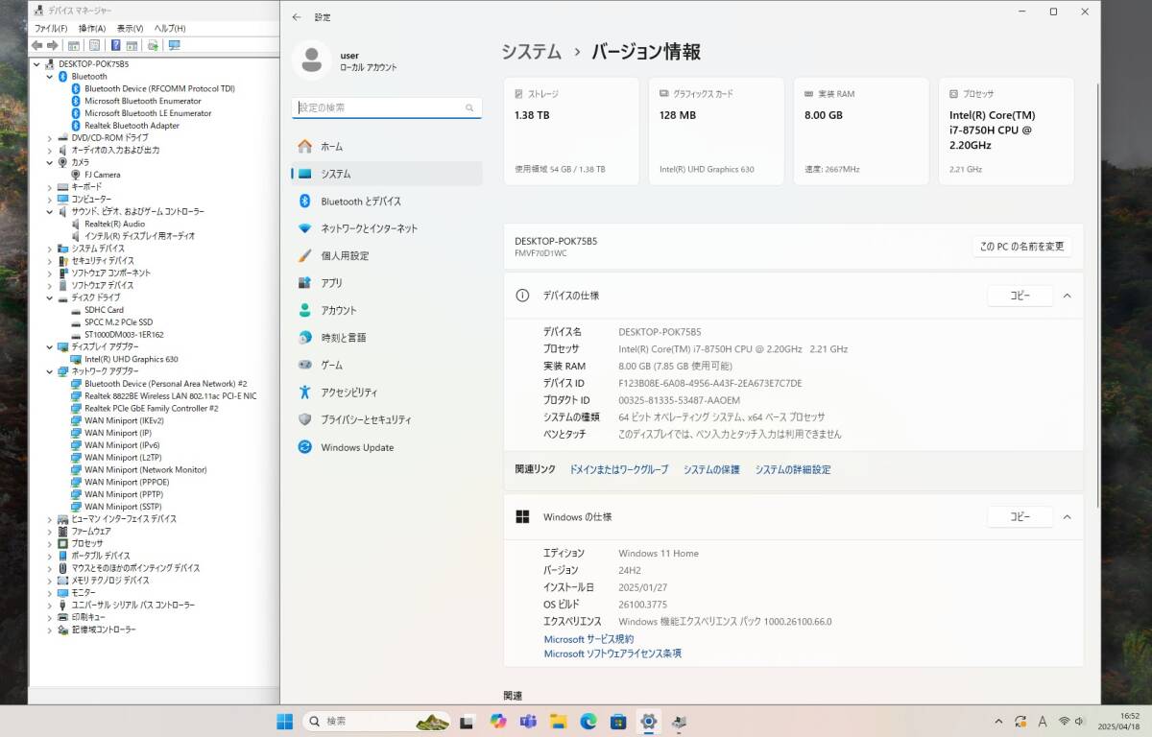Click the taskbar 検索 search box
Viewport: 1152px width, 737px height.
click(377, 722)
